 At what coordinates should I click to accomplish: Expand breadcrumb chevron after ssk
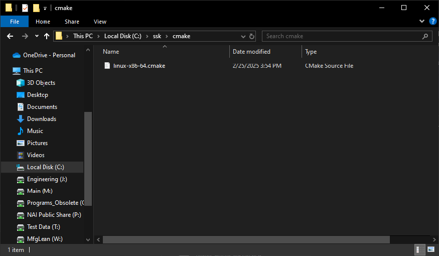[167, 36]
